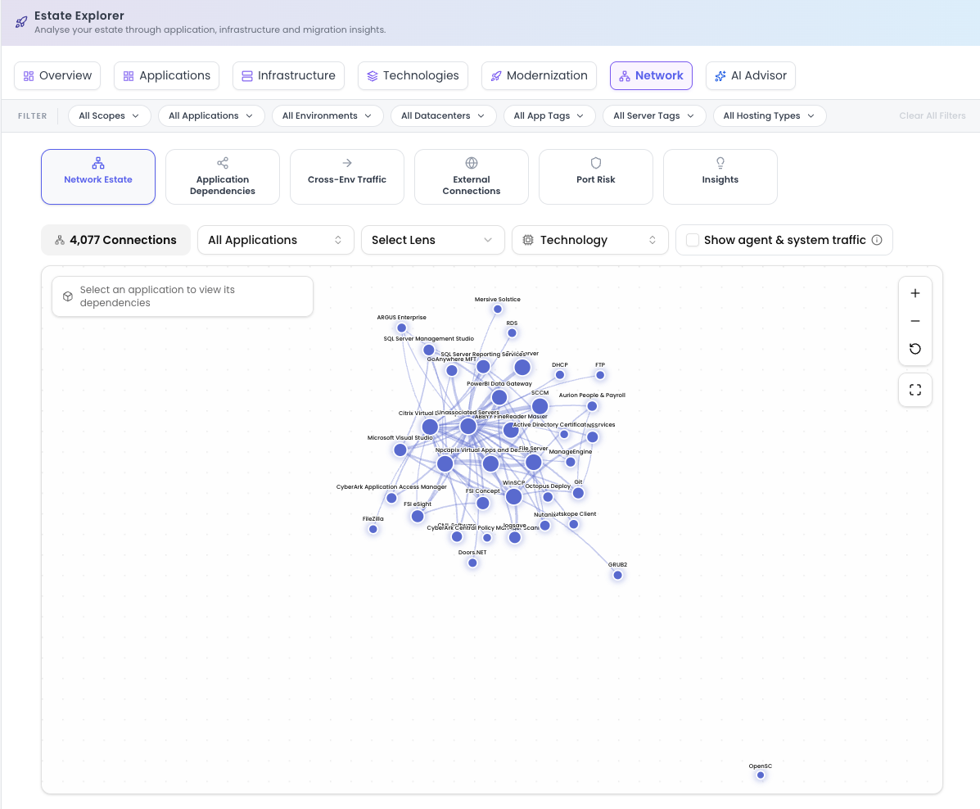Click the zoom in plus icon
The width and height of the screenshot is (980, 809).
point(915,293)
